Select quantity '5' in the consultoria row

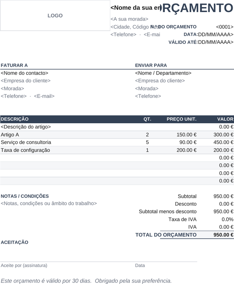(x=147, y=142)
